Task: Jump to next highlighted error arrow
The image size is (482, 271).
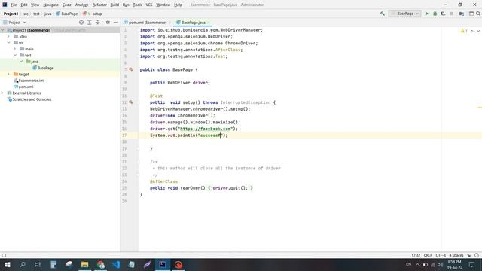Action: click(x=478, y=31)
